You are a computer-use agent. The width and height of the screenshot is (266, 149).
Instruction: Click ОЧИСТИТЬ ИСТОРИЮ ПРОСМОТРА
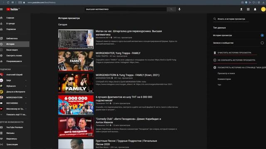click(234, 53)
